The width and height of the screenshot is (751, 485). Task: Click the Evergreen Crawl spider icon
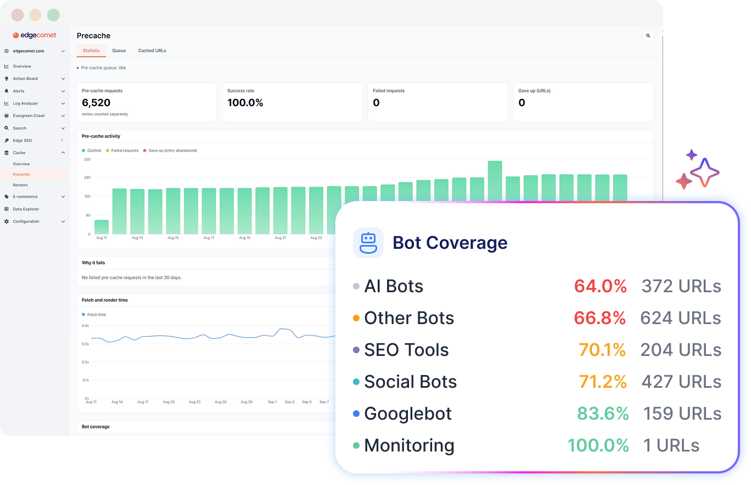click(7, 116)
